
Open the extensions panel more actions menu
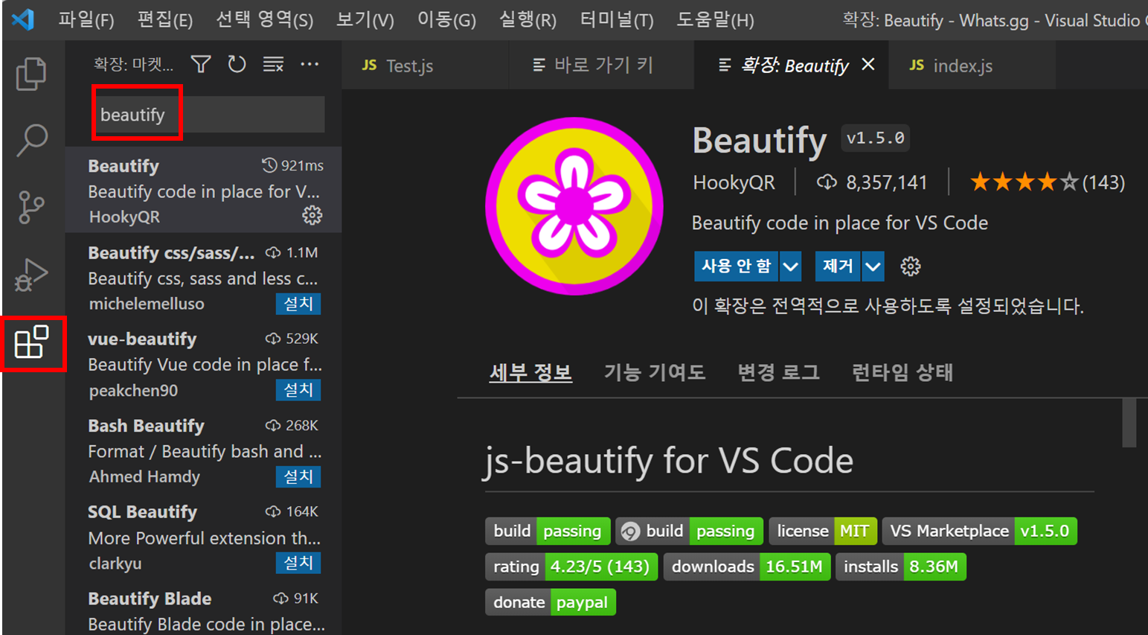pyautogui.click(x=310, y=65)
